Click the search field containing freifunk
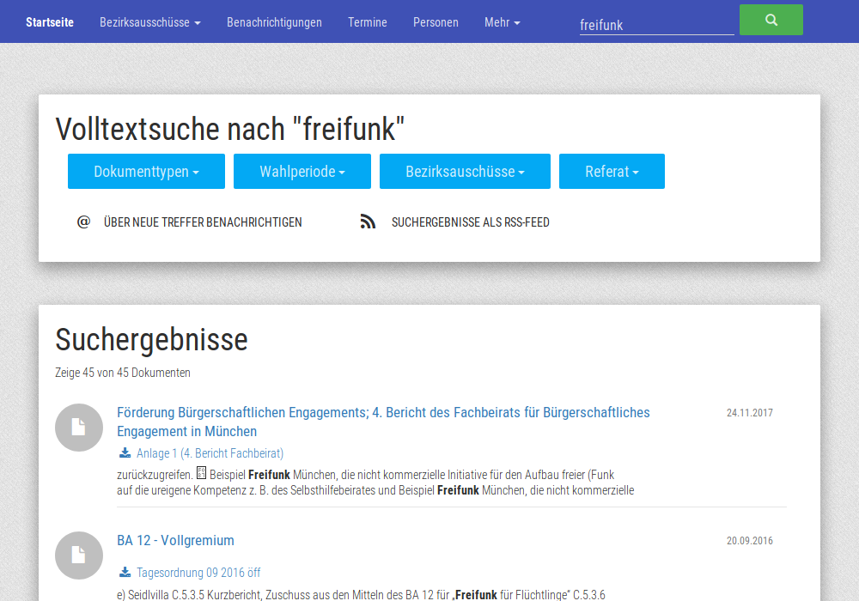Image resolution: width=859 pixels, height=601 pixels. coord(656,25)
